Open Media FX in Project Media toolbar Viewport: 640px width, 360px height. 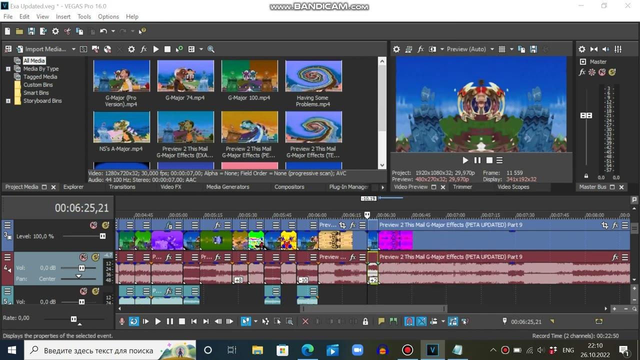pyautogui.click(x=143, y=49)
